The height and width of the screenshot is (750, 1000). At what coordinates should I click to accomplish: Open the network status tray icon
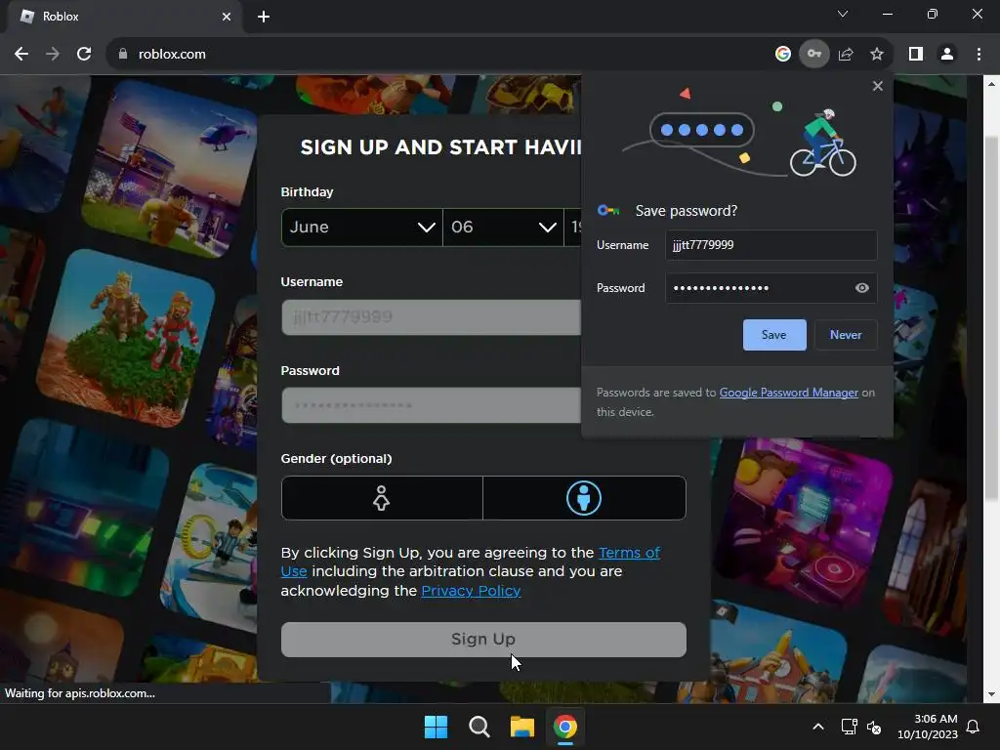click(849, 727)
